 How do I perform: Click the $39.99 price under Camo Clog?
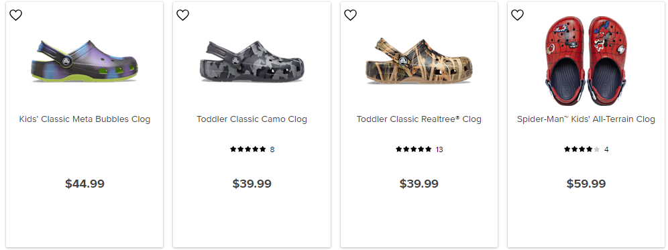(252, 184)
